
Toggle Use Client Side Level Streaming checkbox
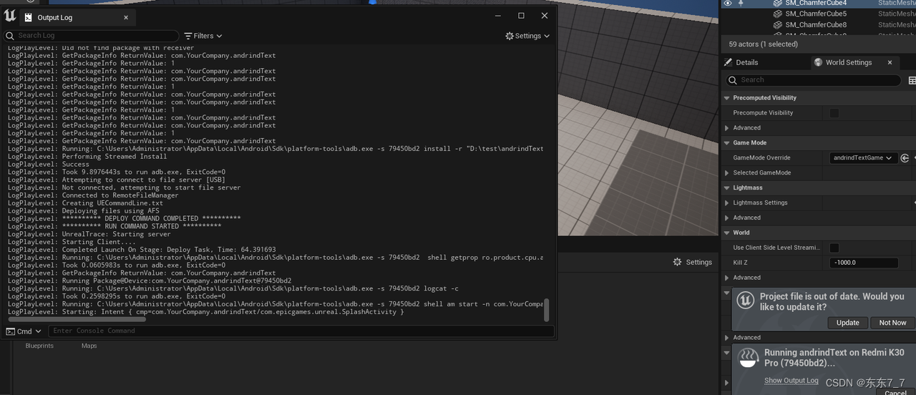click(x=834, y=248)
